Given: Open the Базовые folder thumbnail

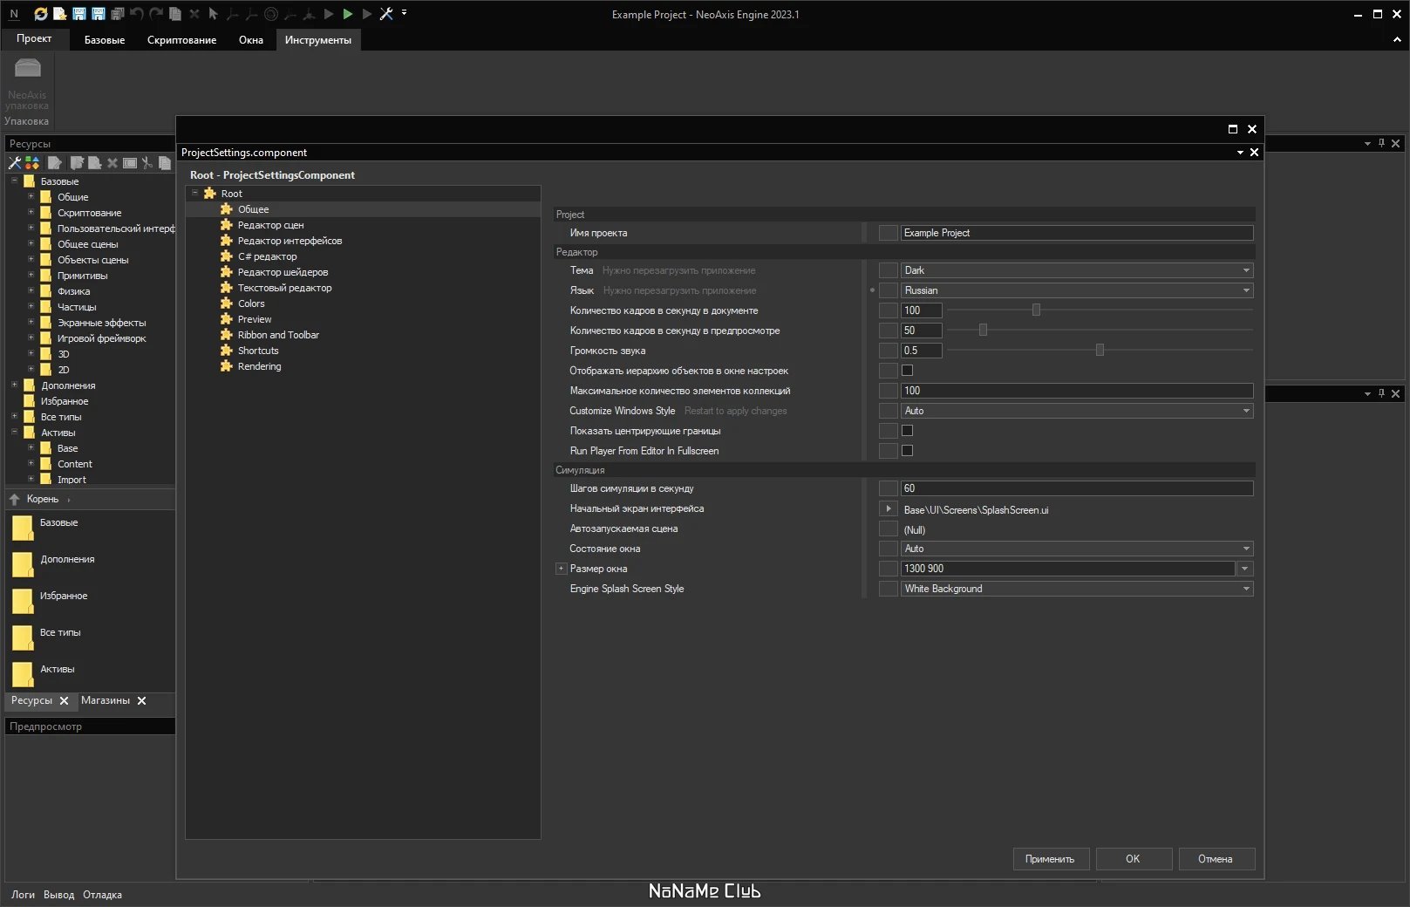Looking at the screenshot, I should [23, 528].
